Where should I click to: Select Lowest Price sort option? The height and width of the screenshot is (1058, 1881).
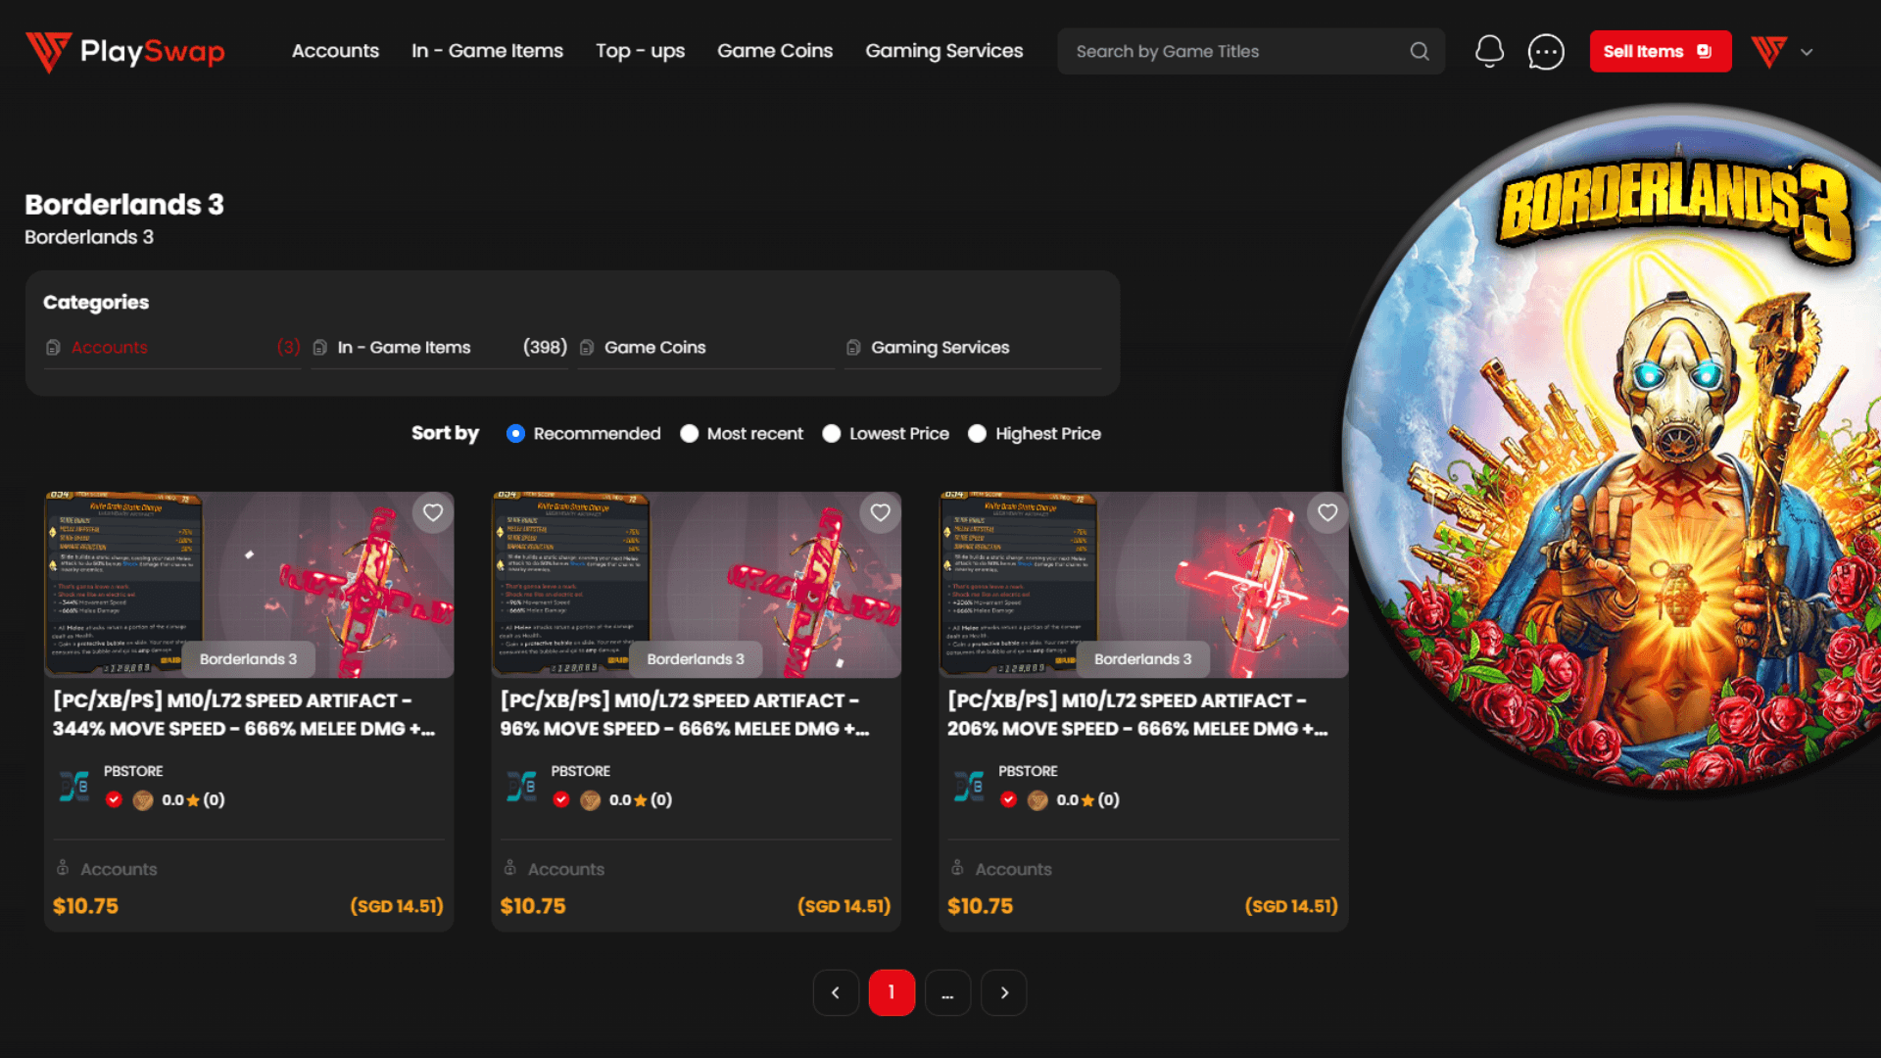point(832,433)
